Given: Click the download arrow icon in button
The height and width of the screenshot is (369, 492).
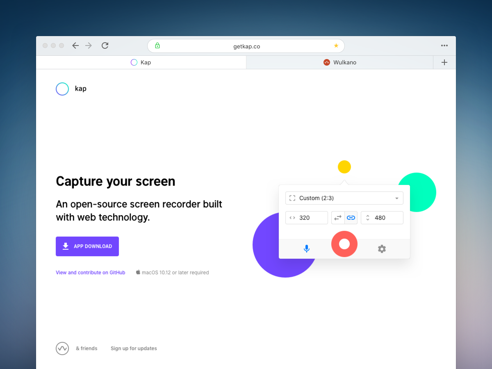Looking at the screenshot, I should coord(65,246).
